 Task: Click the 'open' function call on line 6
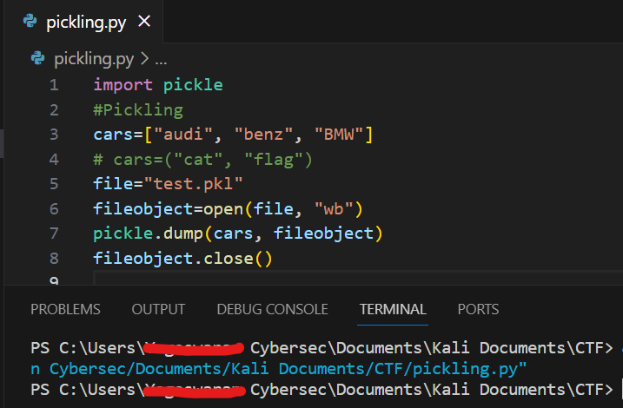(x=223, y=209)
